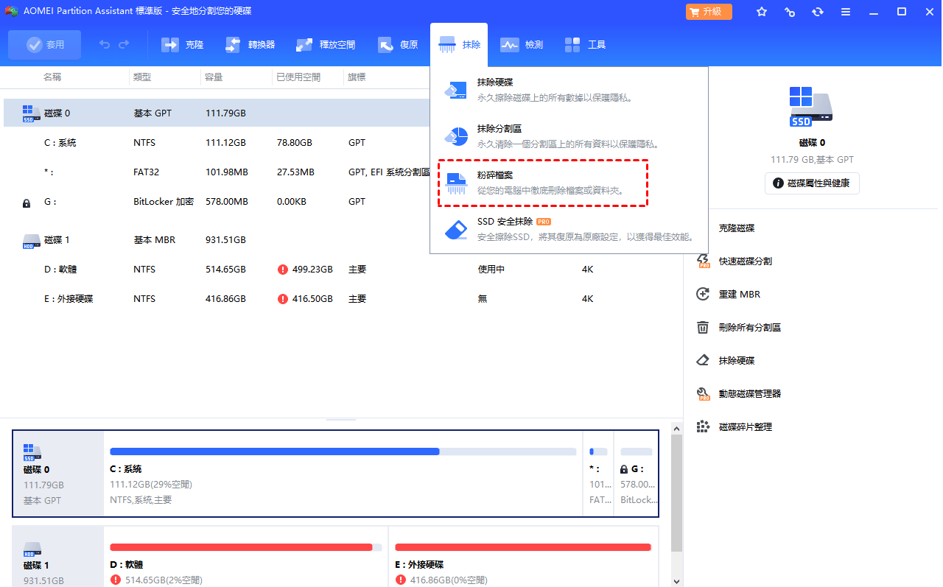Click 重建 MBR option
Viewport: 943px width, 587px height.
pos(729,295)
